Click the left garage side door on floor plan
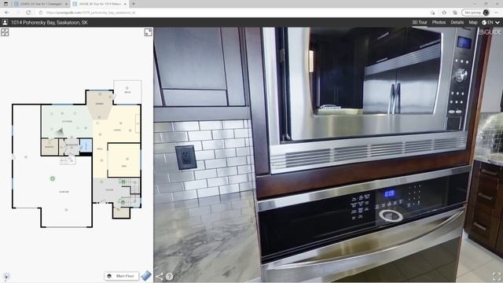 (x=13, y=157)
